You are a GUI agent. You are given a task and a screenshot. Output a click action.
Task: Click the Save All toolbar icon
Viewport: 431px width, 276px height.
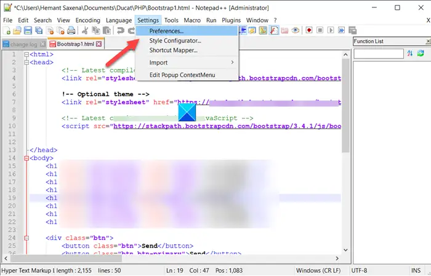[39, 30]
